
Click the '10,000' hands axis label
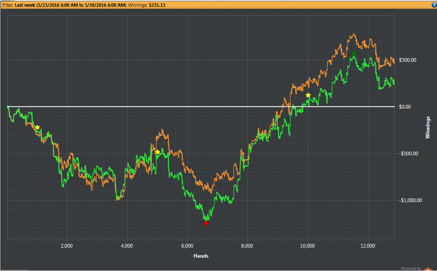coord(307,246)
